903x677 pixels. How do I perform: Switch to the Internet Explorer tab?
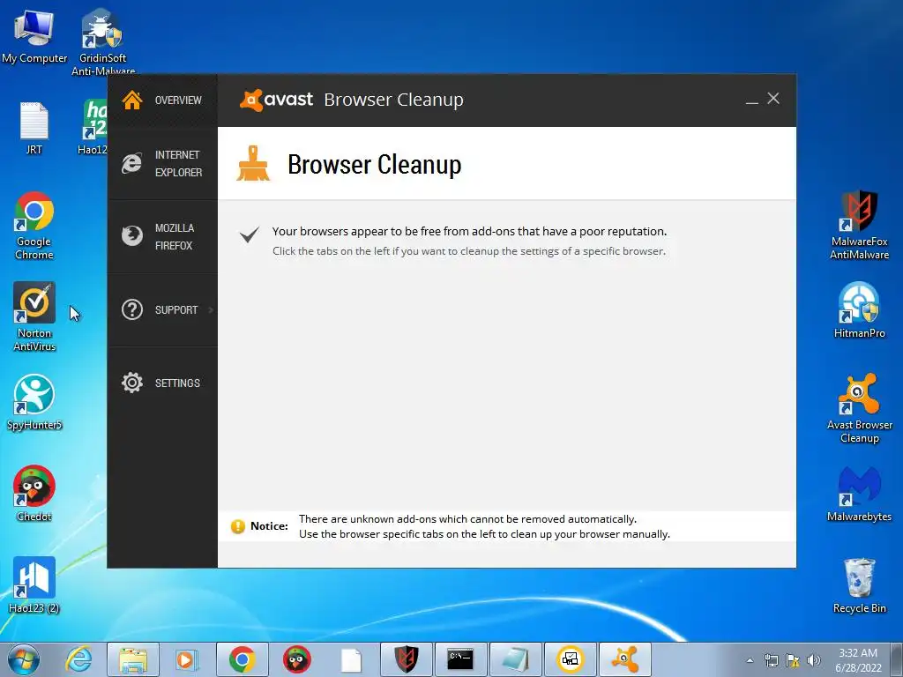click(162, 163)
